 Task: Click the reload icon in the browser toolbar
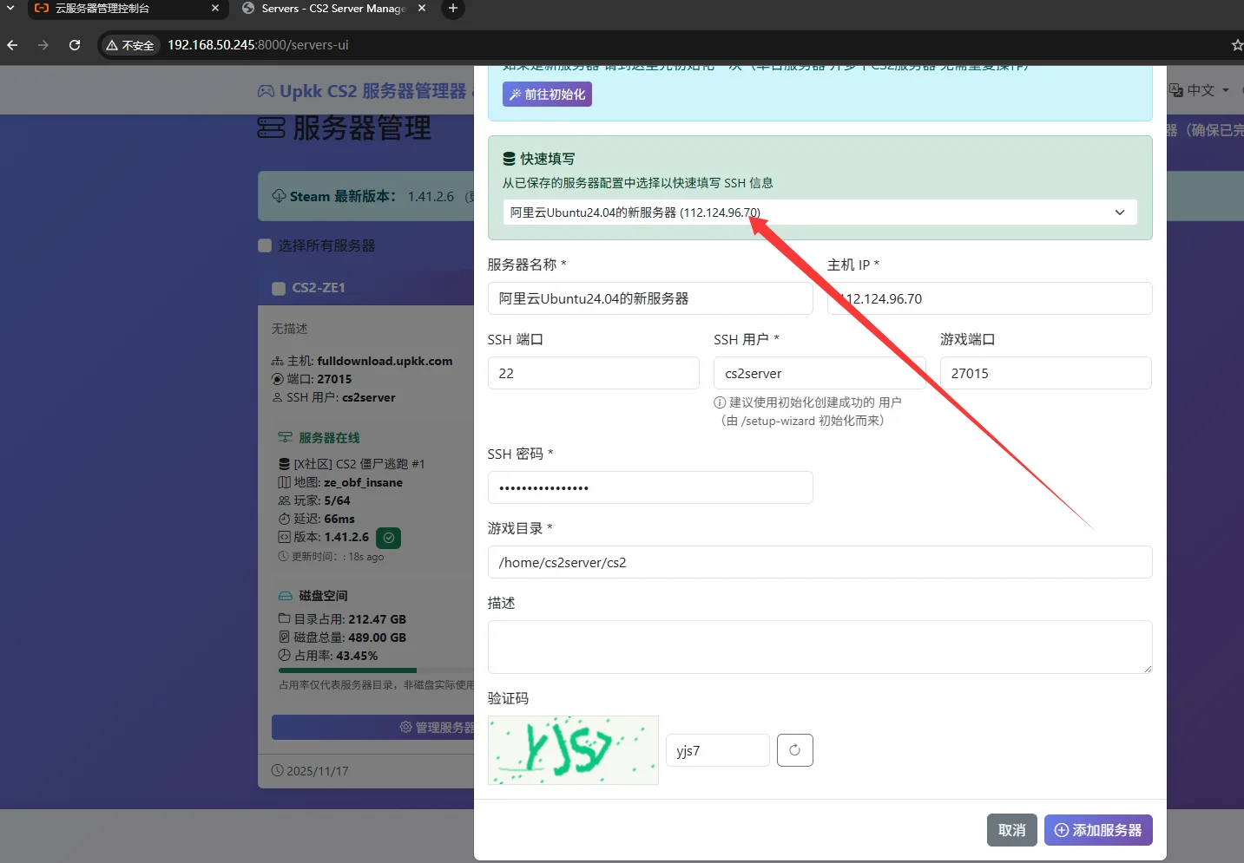click(75, 45)
